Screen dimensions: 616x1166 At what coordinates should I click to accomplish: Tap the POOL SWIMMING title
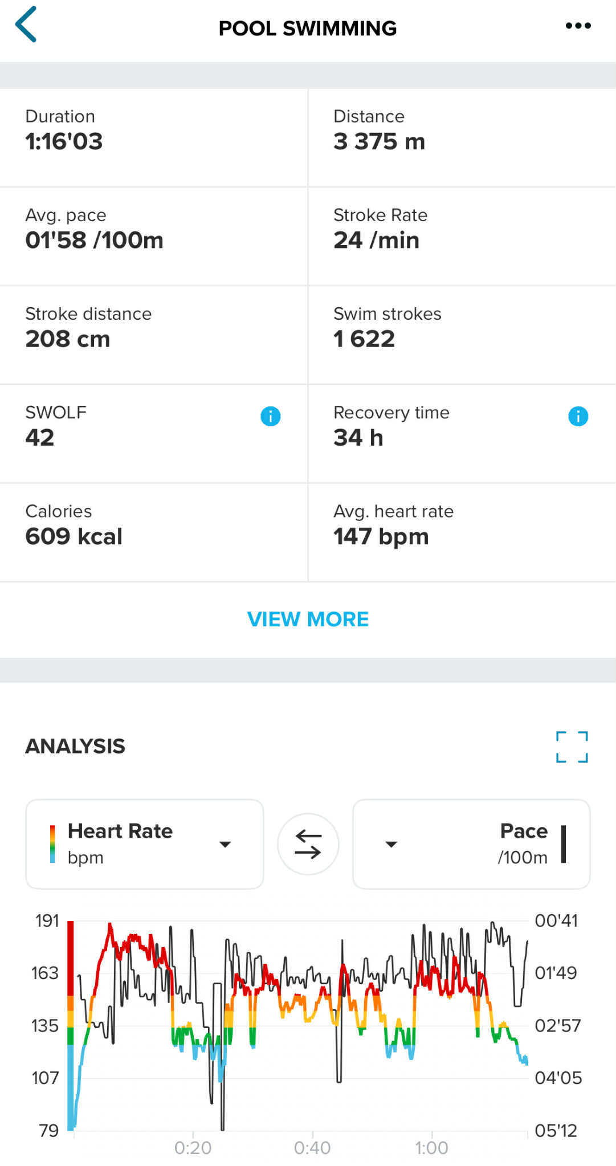pos(308,28)
